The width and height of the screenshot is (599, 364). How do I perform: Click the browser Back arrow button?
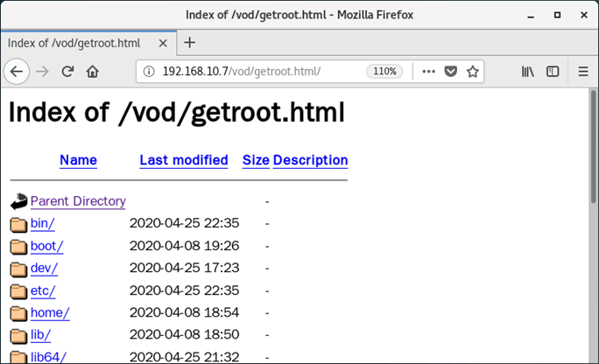coord(17,72)
